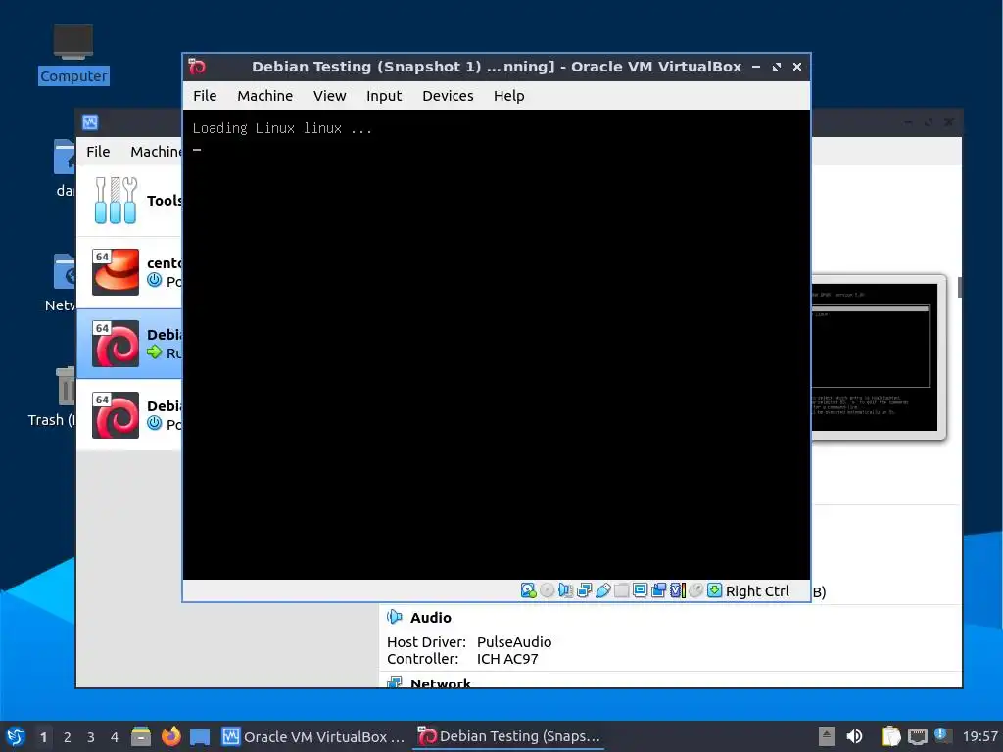This screenshot has height=752, width=1003.
Task: Select the centos virtual machine entry
Action: click(x=130, y=272)
